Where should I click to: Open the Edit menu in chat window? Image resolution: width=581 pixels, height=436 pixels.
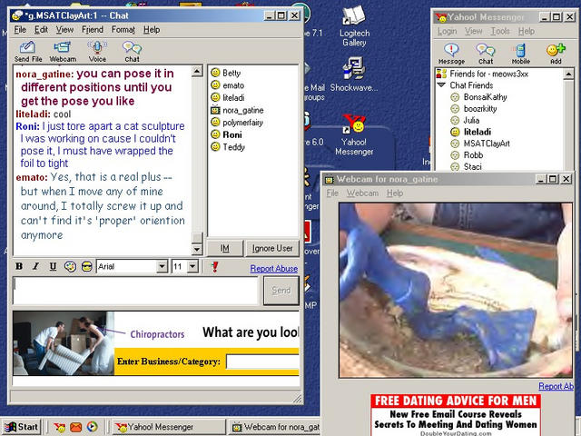coord(41,30)
